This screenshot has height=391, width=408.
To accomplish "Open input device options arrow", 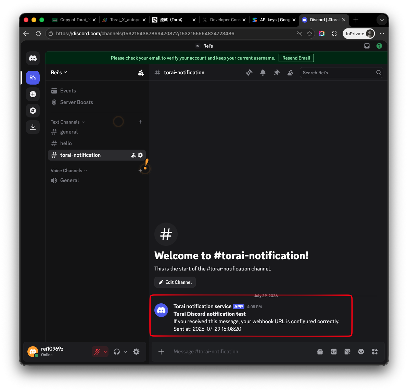I will click(106, 352).
